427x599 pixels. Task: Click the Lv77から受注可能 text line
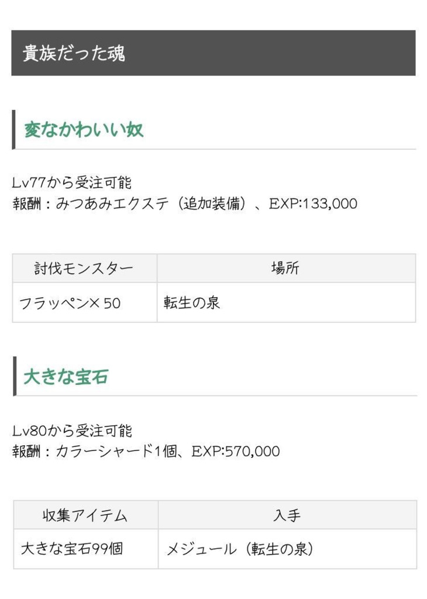click(x=72, y=183)
